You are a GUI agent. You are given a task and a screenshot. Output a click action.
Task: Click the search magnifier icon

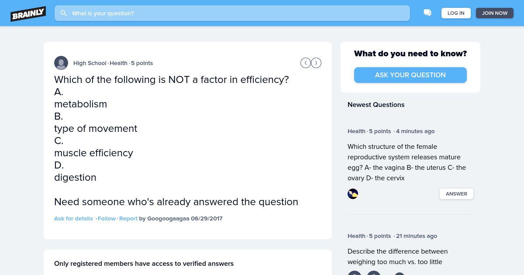(x=64, y=13)
